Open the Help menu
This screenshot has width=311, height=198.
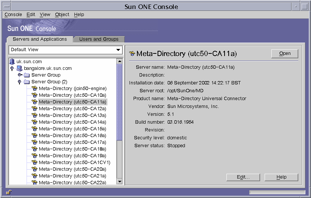[x=79, y=15]
